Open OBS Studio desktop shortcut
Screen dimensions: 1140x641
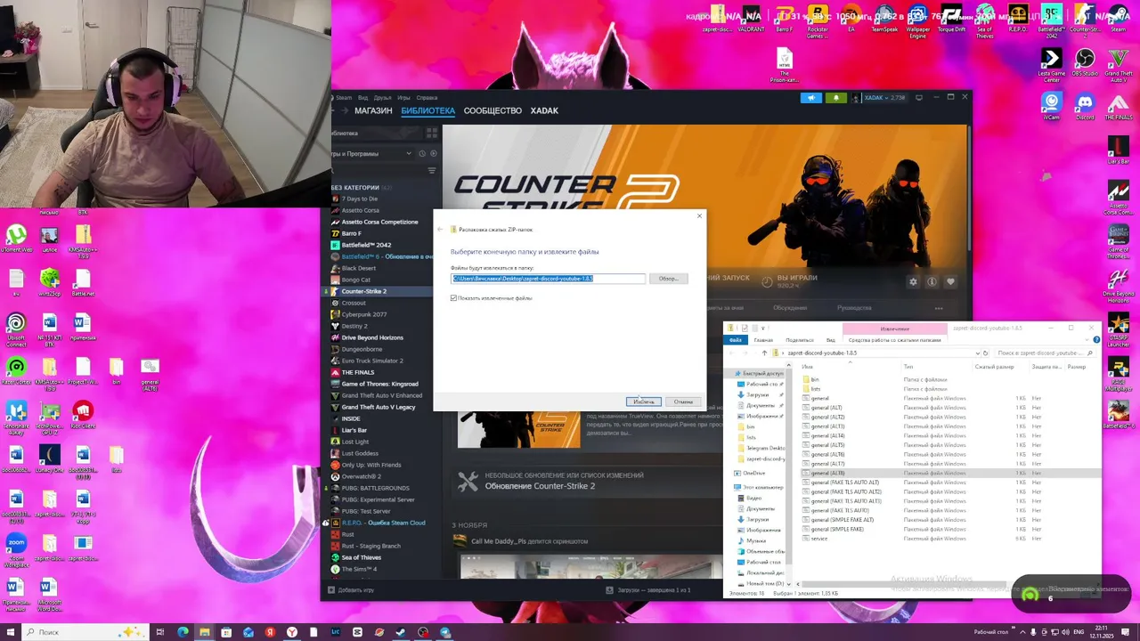(1085, 63)
